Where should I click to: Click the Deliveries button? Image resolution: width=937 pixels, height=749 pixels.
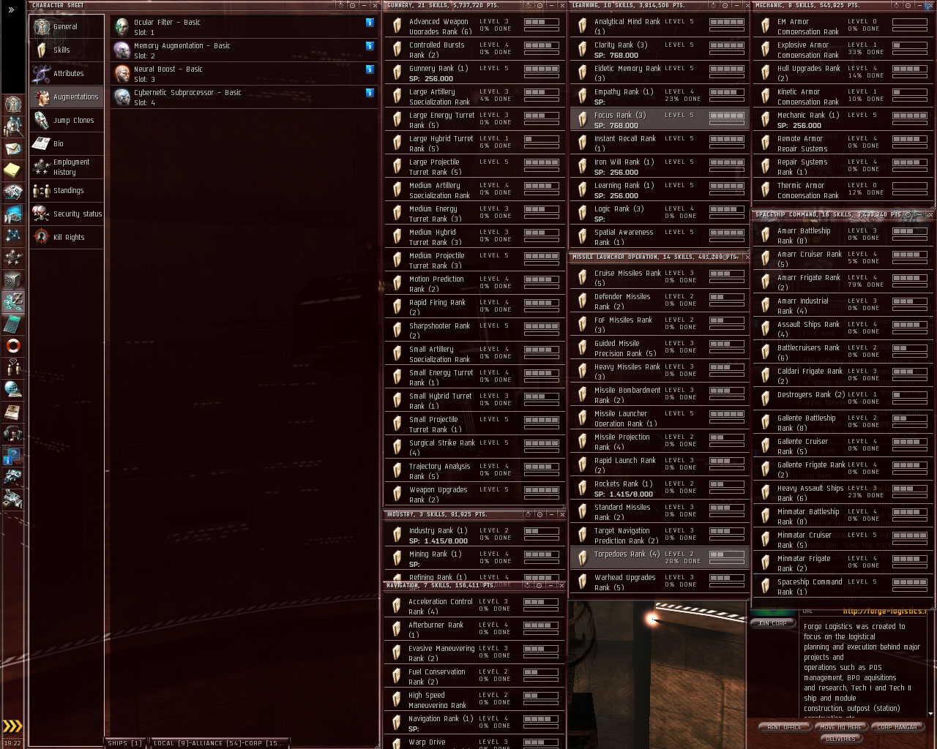[840, 739]
